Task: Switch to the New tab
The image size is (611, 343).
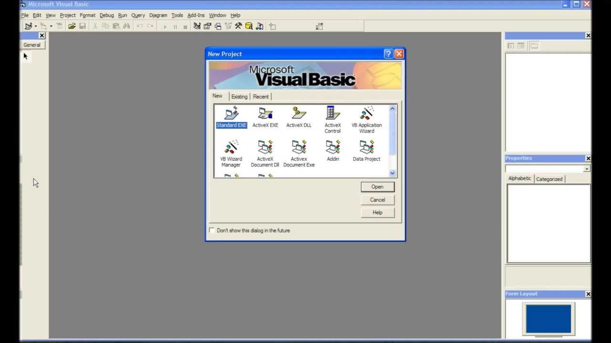Action: click(x=217, y=96)
